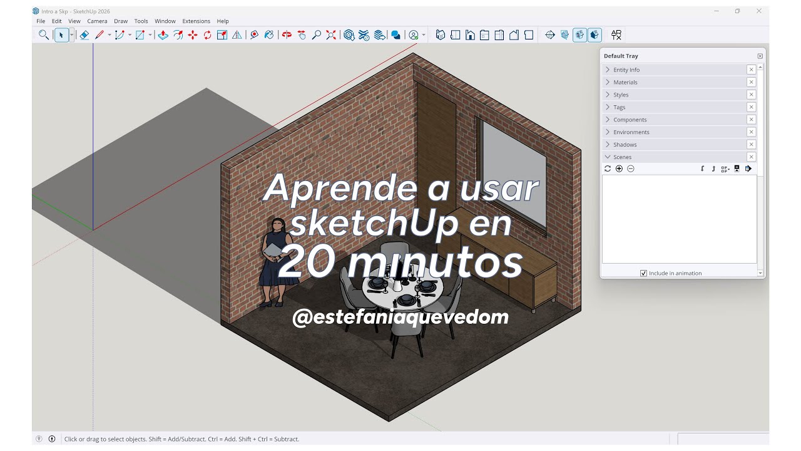Click the Add Scene plus button
Image resolution: width=801 pixels, height=451 pixels.
[x=619, y=168]
